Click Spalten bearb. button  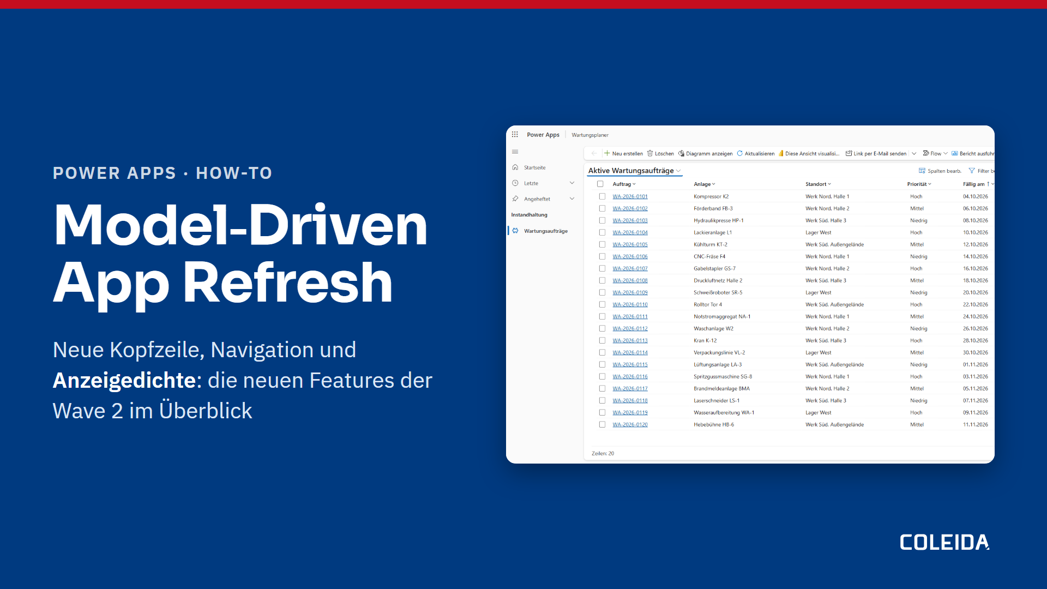click(940, 171)
